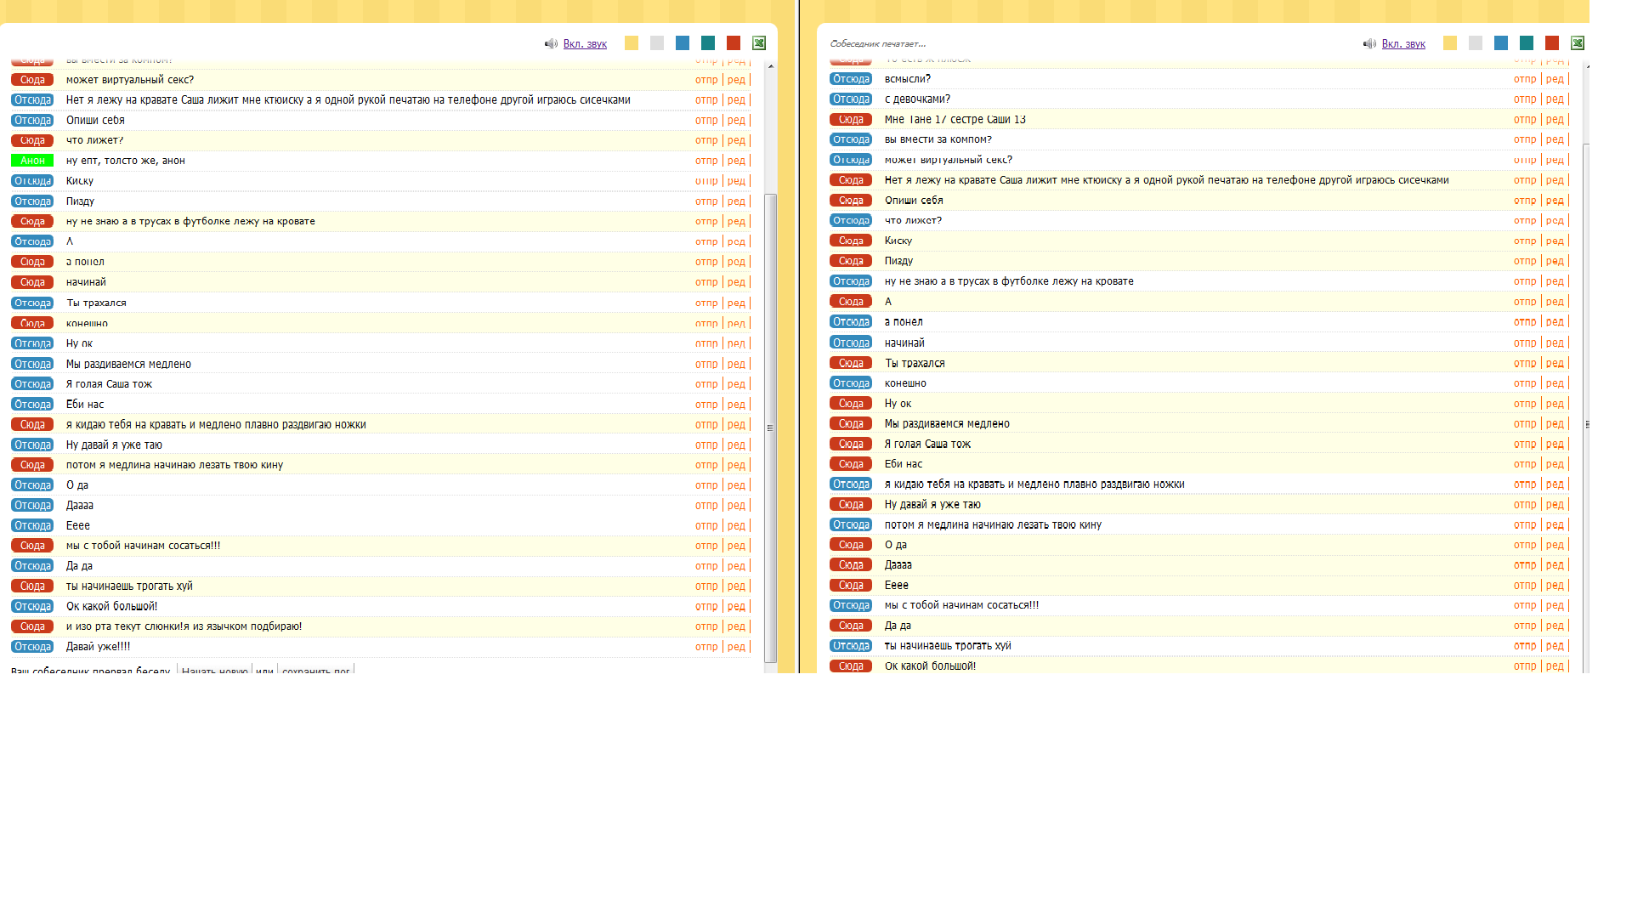Click left scrollbar up arrow
The width and height of the screenshot is (1632, 918).
770,66
